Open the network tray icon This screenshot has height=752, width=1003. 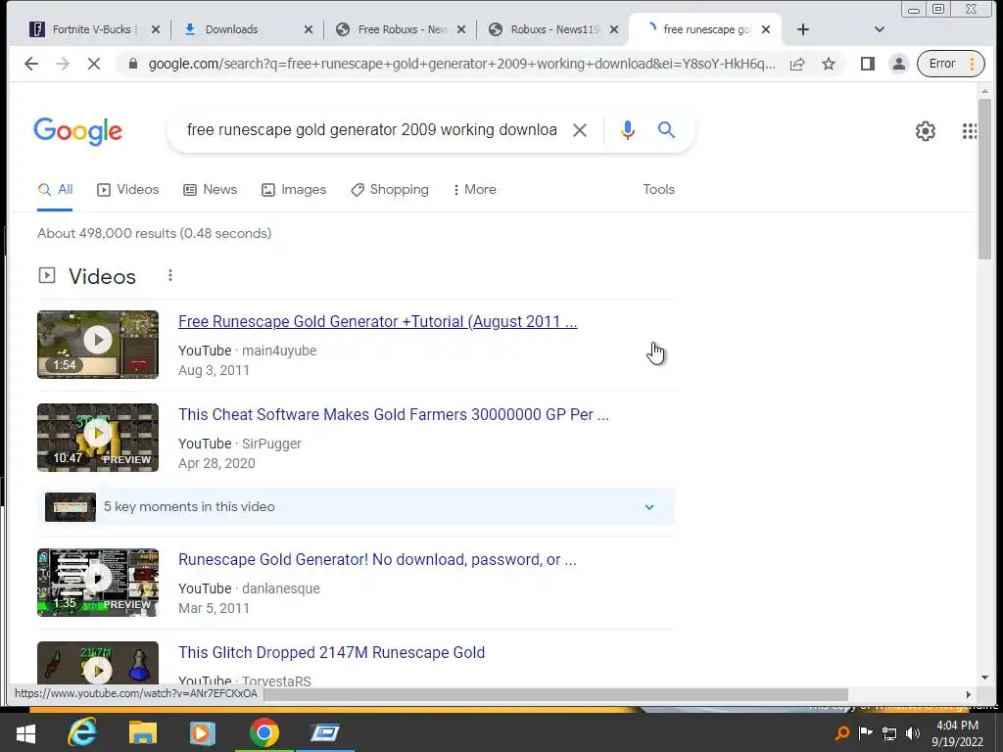point(889,732)
